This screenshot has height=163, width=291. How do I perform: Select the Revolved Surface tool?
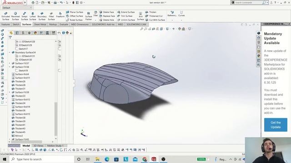(x=15, y=16)
